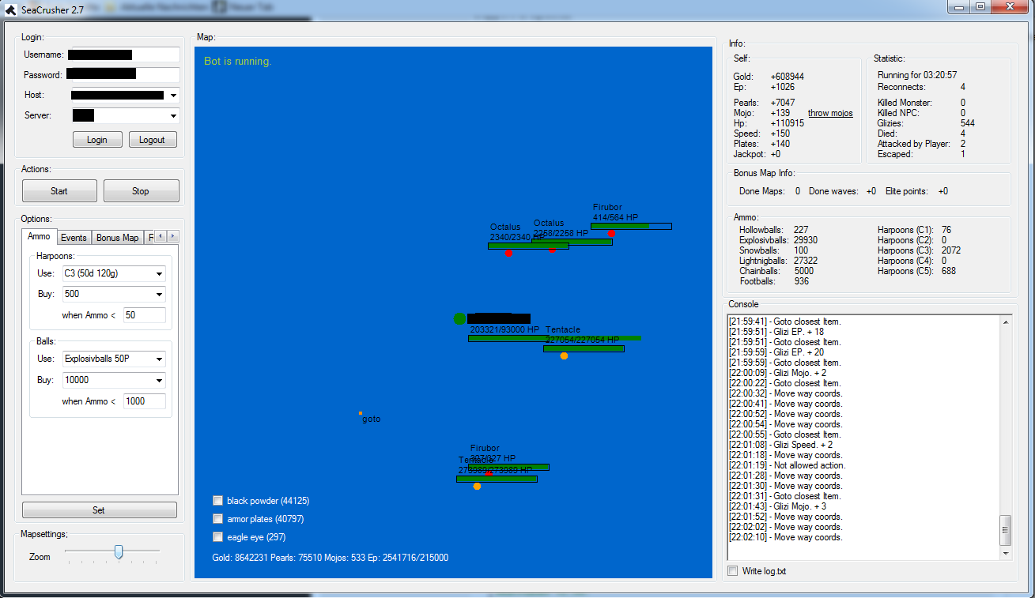
Task: Select the orange Tentacle 227054 HP marker
Action: (564, 355)
